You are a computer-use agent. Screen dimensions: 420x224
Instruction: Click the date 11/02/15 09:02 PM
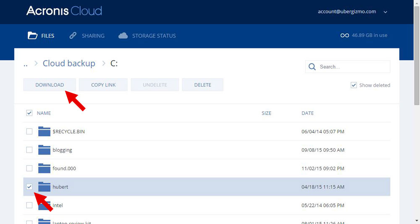click(x=323, y=169)
